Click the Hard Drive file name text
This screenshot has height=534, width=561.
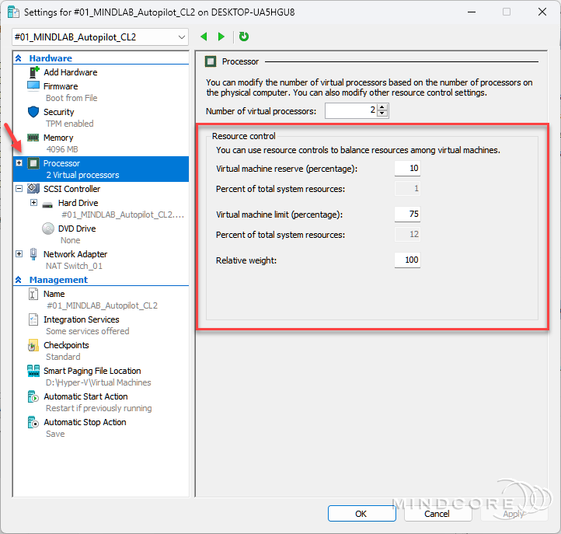pyautogui.click(x=123, y=215)
